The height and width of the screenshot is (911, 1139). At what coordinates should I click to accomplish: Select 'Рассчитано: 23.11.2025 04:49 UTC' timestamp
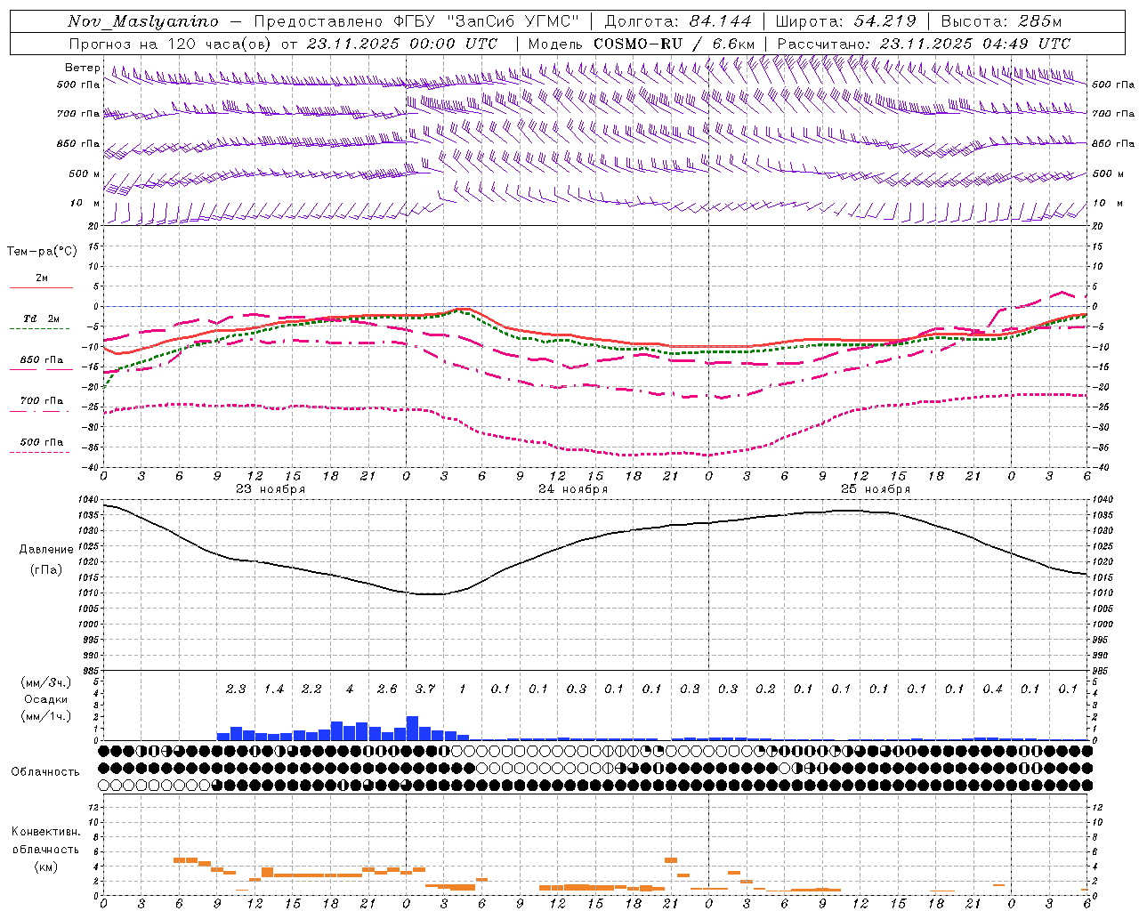click(x=924, y=44)
